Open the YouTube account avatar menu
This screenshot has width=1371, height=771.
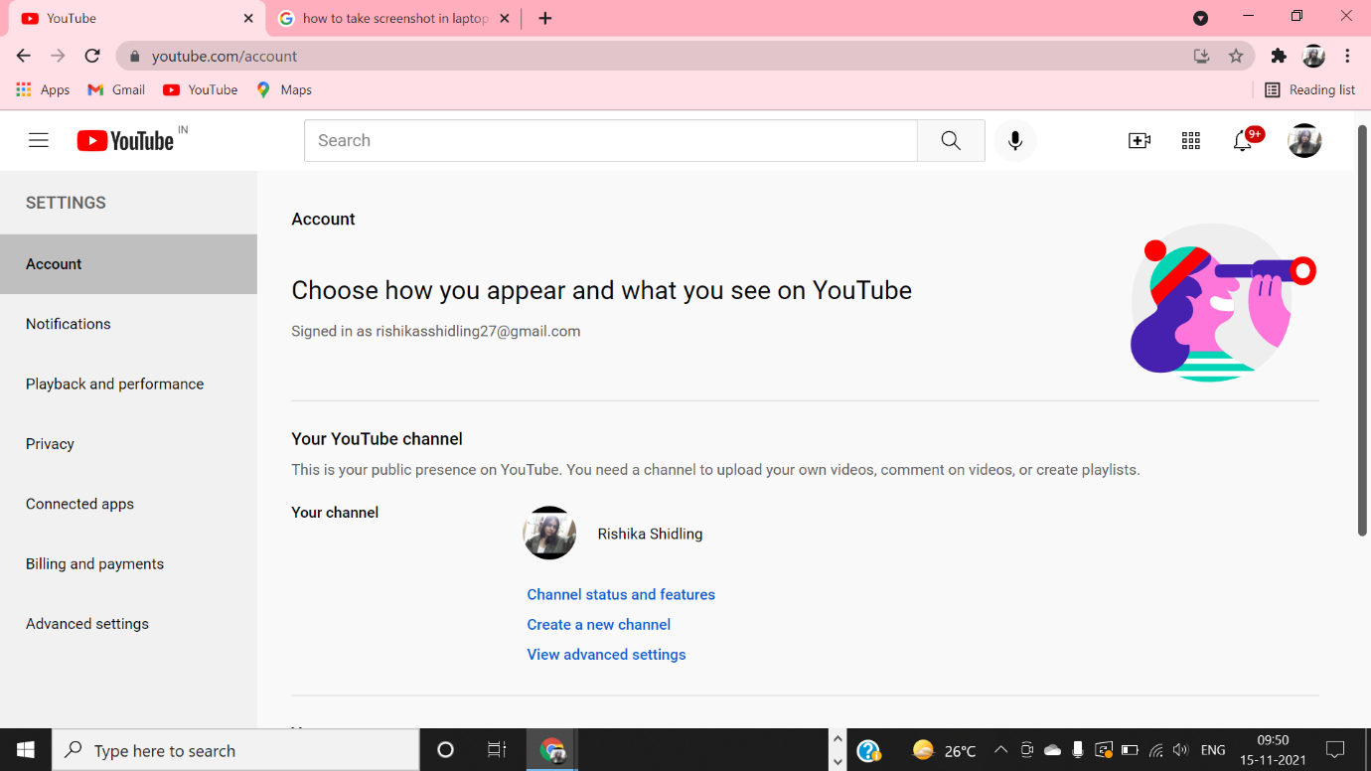pyautogui.click(x=1304, y=141)
